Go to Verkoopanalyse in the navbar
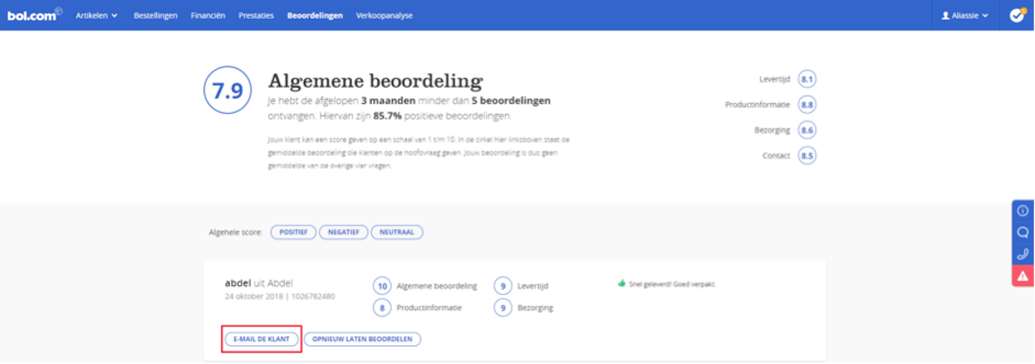This screenshot has width=1035, height=364. tap(384, 15)
